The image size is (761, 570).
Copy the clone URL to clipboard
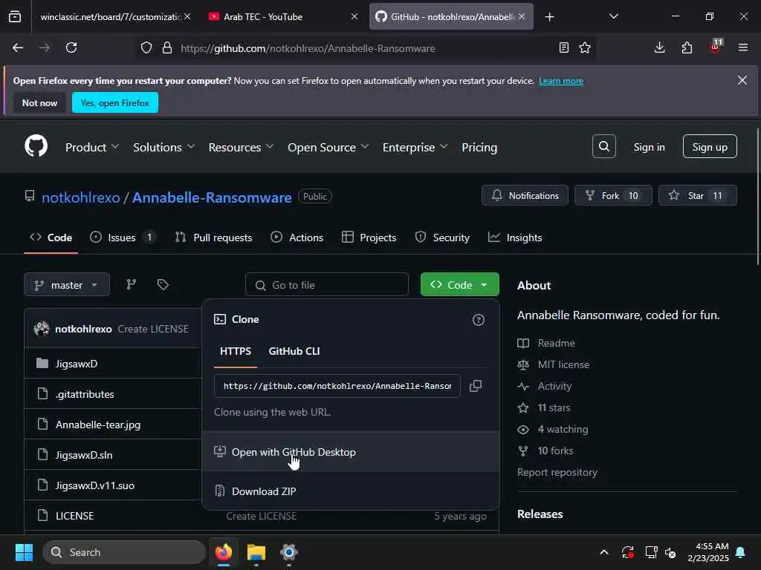click(476, 386)
